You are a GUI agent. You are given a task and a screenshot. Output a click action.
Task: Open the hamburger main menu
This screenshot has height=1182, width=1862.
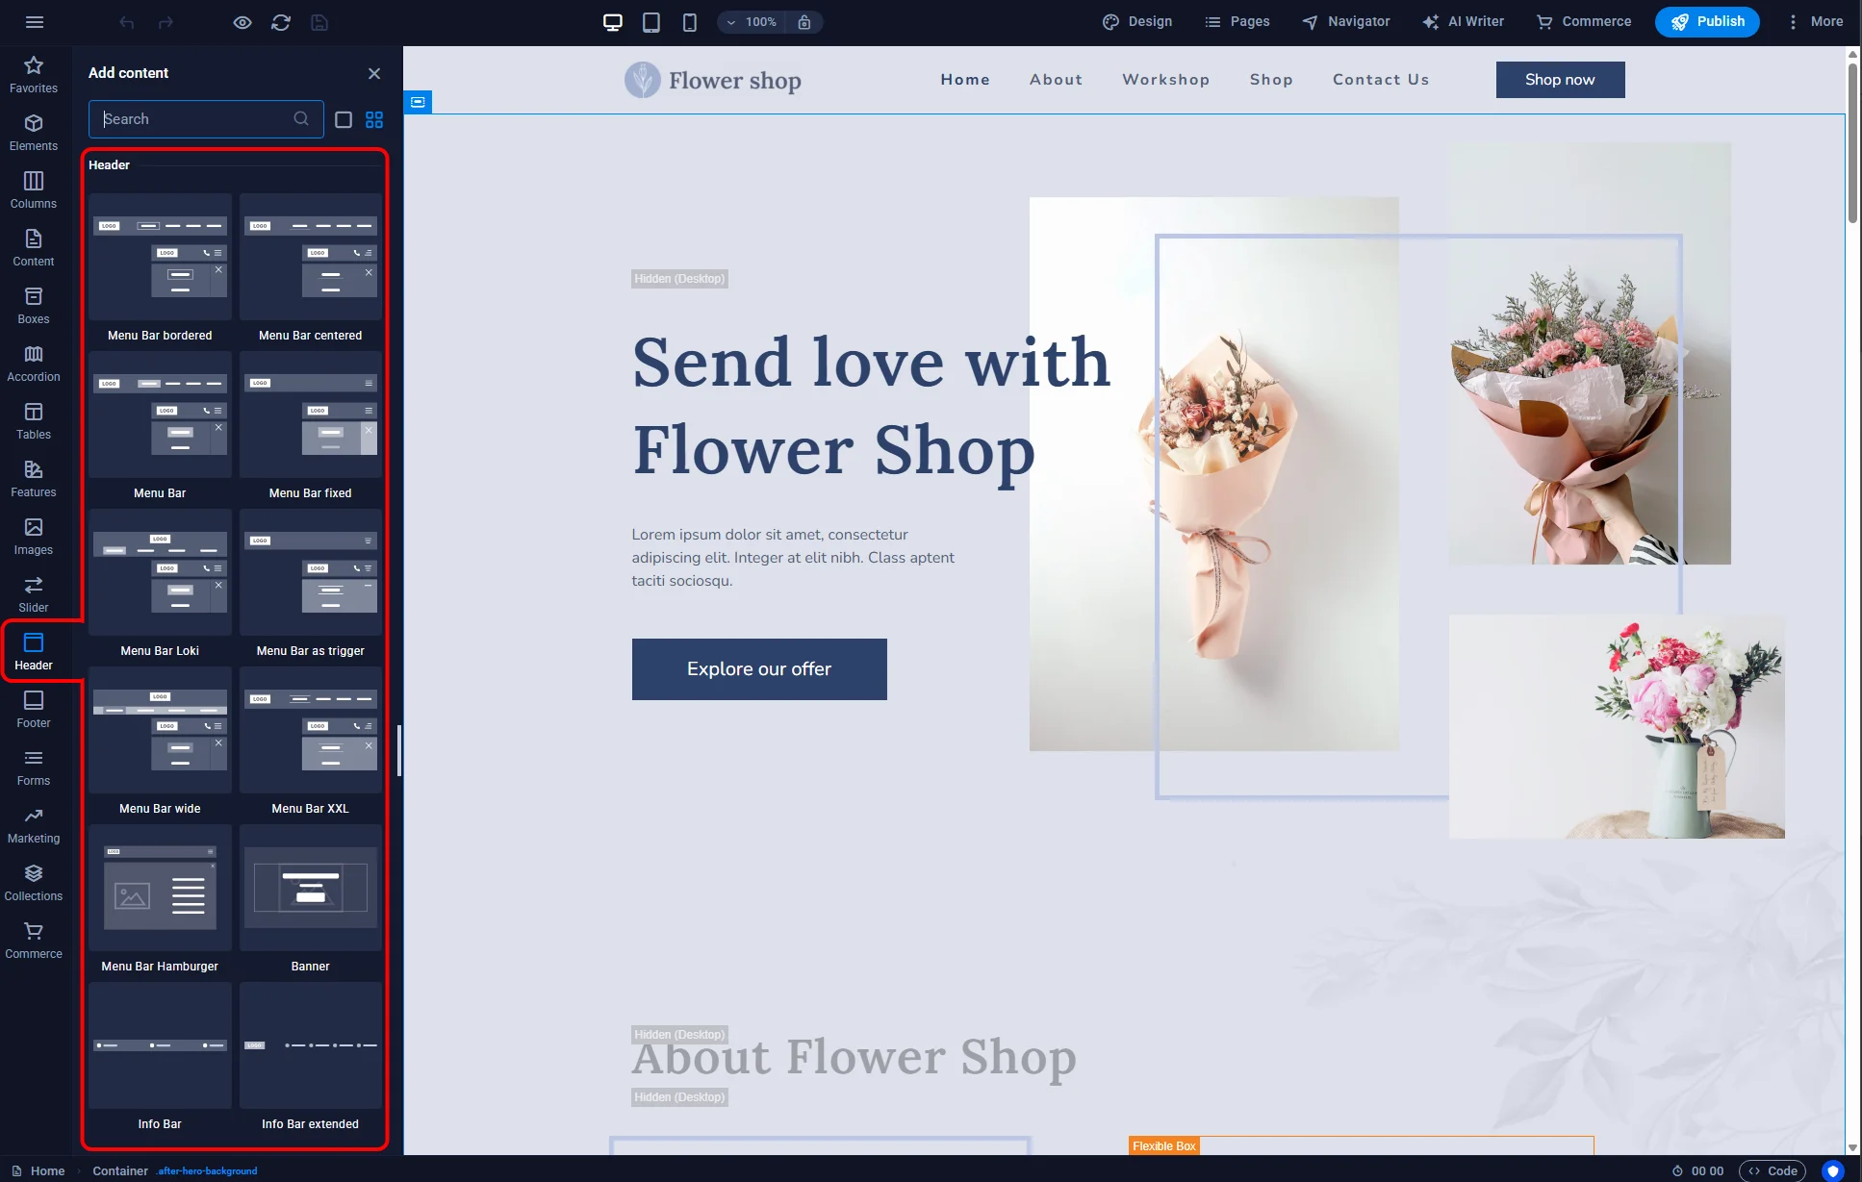(x=35, y=22)
